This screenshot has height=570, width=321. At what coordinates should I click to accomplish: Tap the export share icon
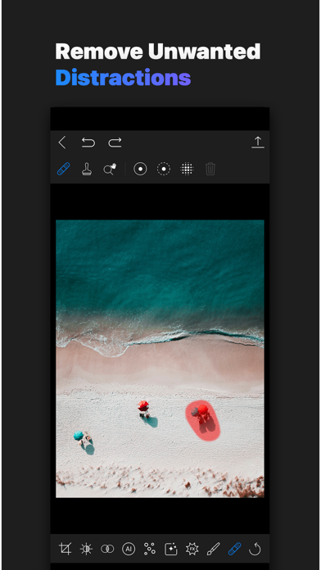tap(258, 142)
